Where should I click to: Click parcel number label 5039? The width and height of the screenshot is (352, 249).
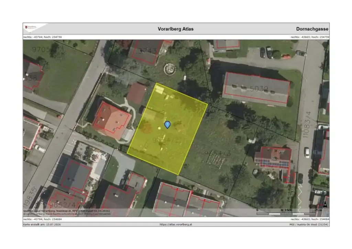click(x=259, y=89)
